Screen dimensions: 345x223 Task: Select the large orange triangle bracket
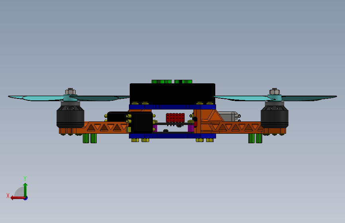[214, 116]
